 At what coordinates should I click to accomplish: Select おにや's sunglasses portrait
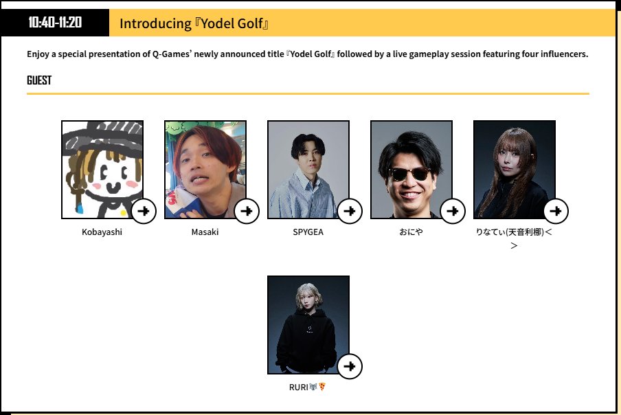(411, 170)
